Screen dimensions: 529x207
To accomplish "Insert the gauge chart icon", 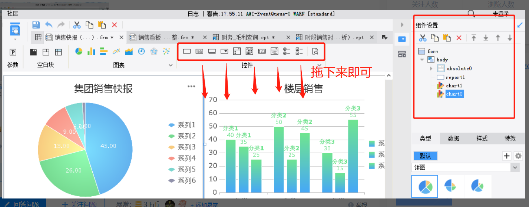I will [141, 51].
